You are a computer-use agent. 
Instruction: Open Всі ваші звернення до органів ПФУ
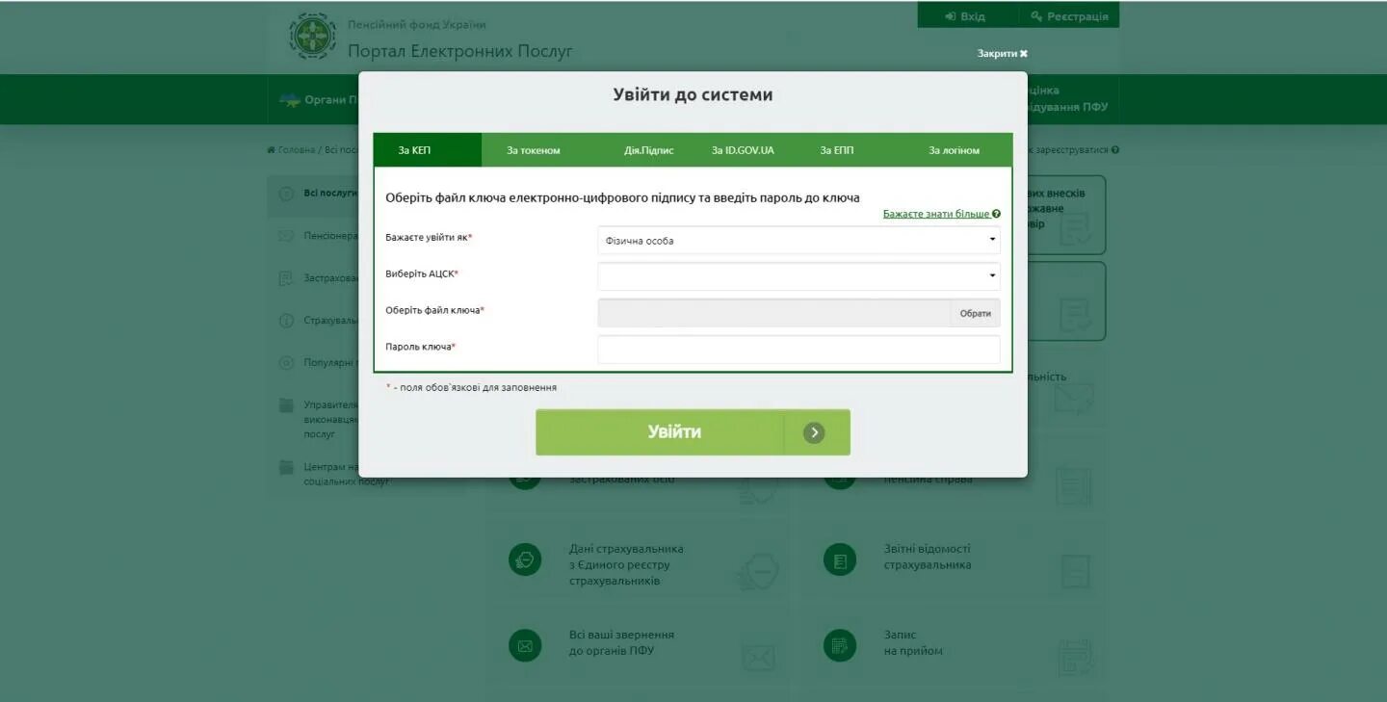pos(621,642)
